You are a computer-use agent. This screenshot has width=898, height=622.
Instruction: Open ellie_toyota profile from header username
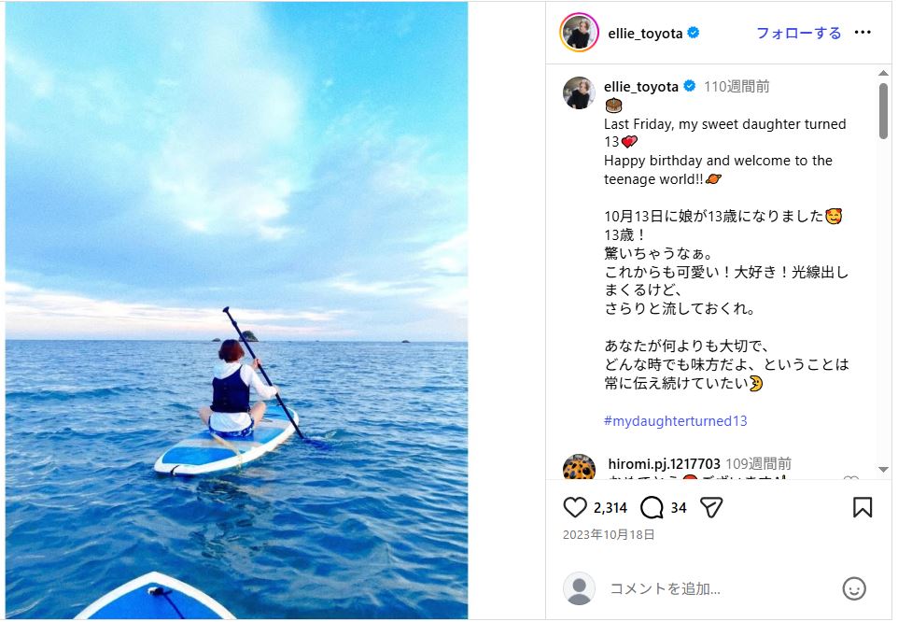coord(645,34)
